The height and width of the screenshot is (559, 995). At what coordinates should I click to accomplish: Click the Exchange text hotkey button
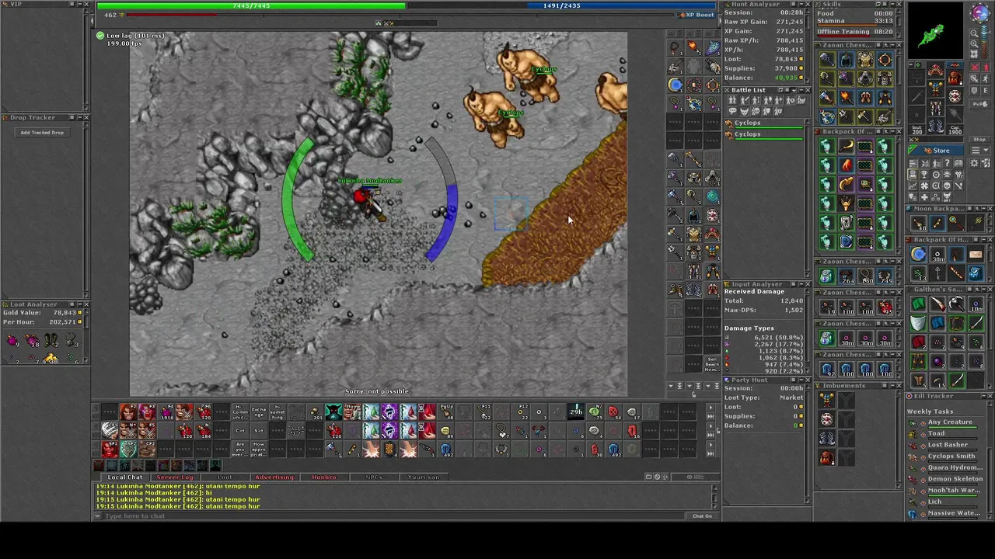click(259, 411)
